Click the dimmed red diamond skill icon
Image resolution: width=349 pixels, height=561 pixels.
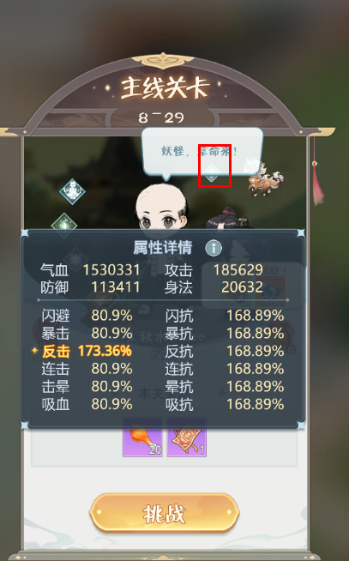[75, 259]
